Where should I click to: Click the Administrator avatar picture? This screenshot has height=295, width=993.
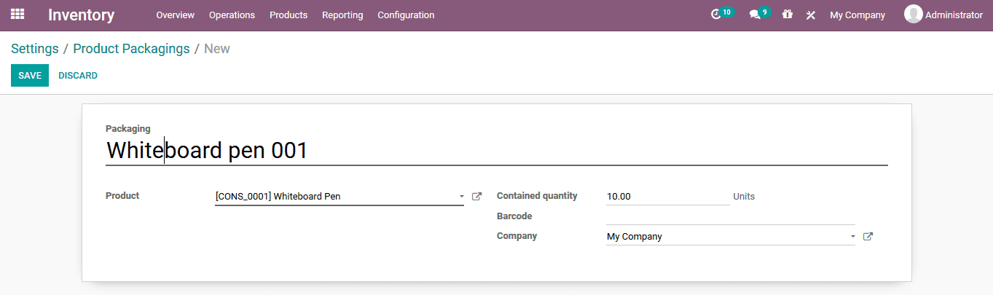pyautogui.click(x=913, y=15)
